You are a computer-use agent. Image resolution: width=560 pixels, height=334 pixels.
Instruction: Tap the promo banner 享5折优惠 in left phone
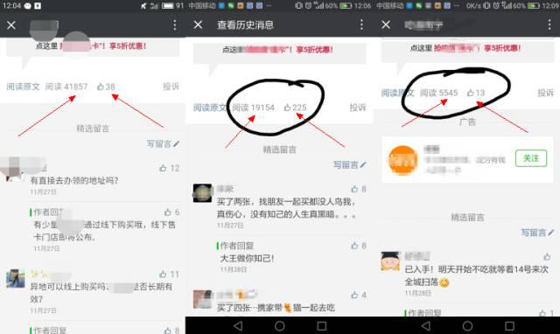[93, 47]
